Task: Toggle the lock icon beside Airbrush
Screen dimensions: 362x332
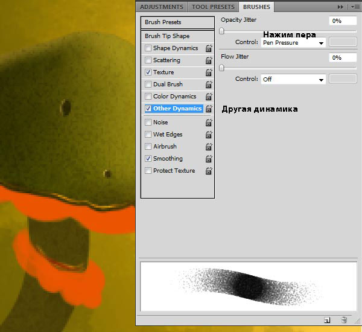Action: [x=209, y=147]
